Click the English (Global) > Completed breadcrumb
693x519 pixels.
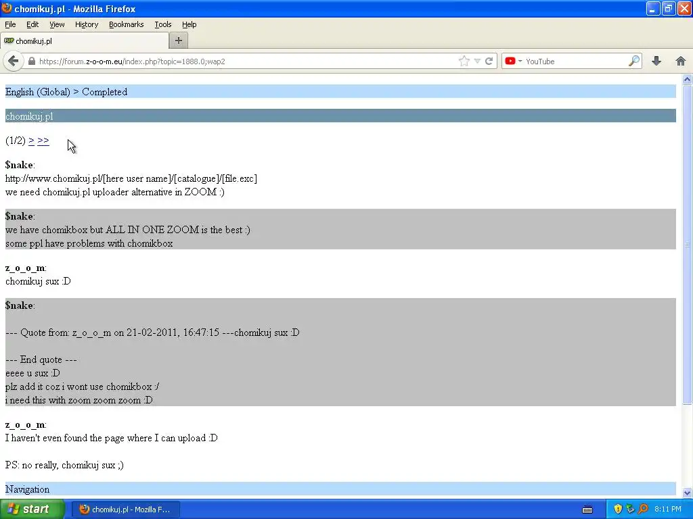click(66, 92)
